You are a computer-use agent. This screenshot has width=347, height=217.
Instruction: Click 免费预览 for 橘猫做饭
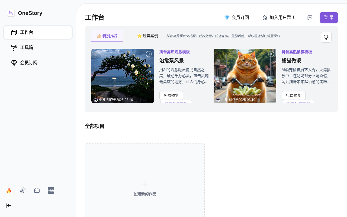(x=293, y=95)
